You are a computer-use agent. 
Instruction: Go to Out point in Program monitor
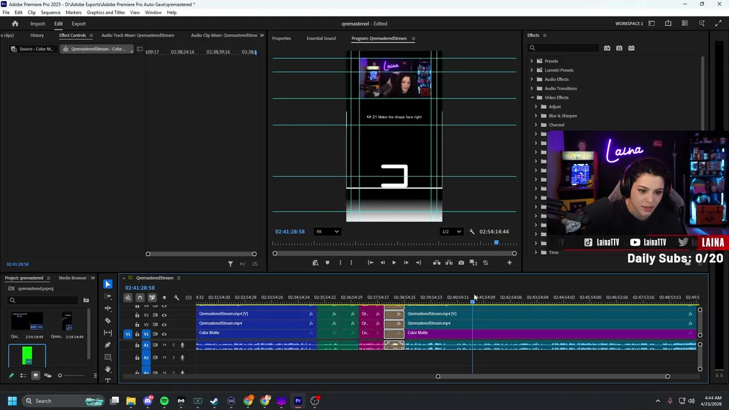click(x=419, y=263)
